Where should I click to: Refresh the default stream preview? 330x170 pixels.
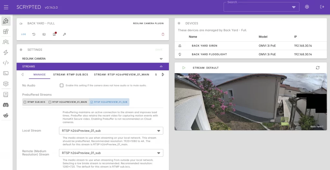point(317,68)
